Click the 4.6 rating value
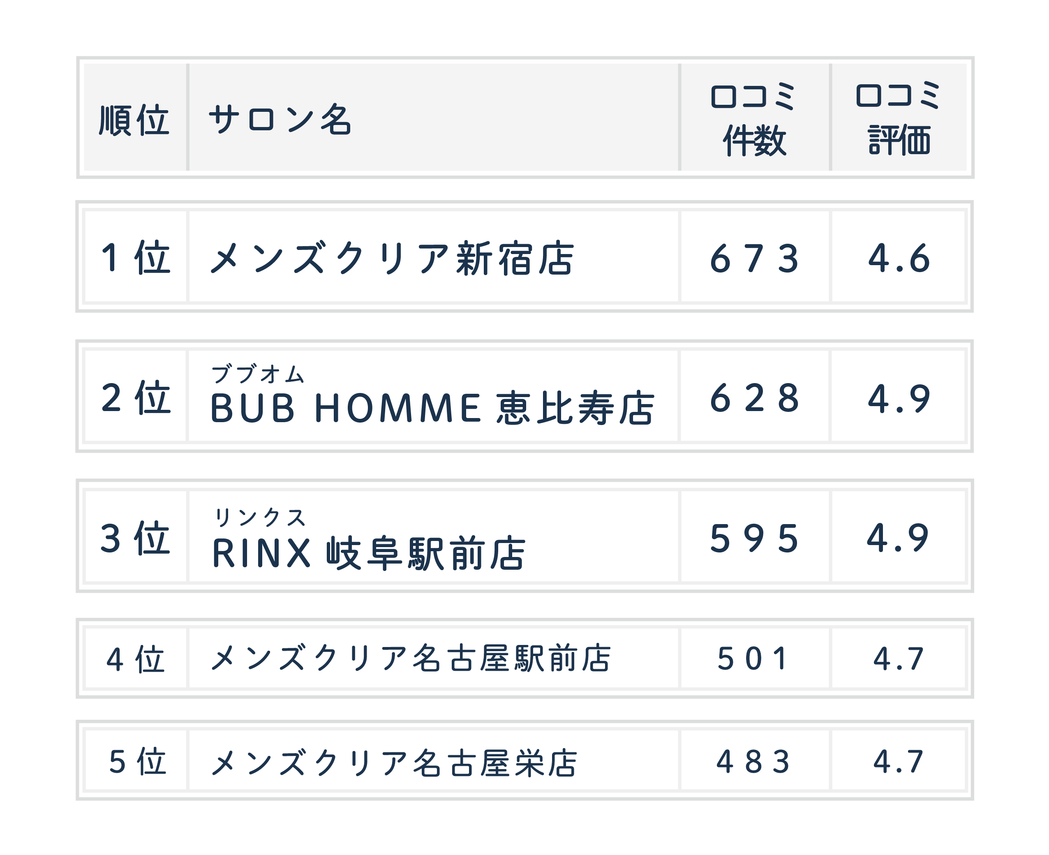The width and height of the screenshot is (1049, 855). point(898,258)
